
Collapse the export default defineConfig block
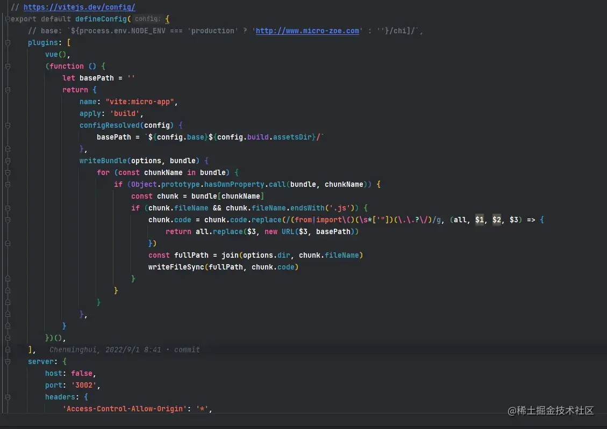[x=8, y=19]
